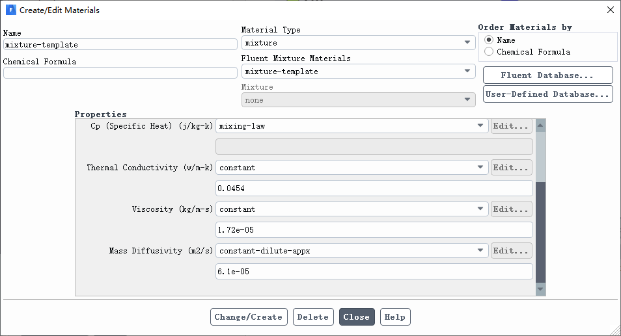Expand the Fluent Mixture Materials dropdown
This screenshot has width=621, height=336.
[x=359, y=71]
